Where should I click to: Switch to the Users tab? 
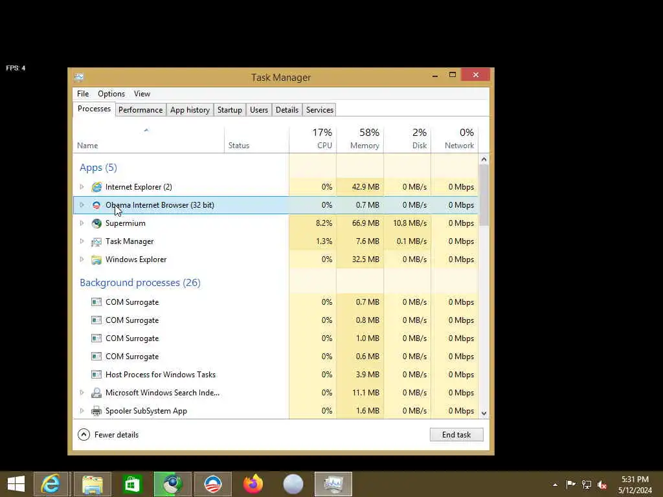click(259, 110)
